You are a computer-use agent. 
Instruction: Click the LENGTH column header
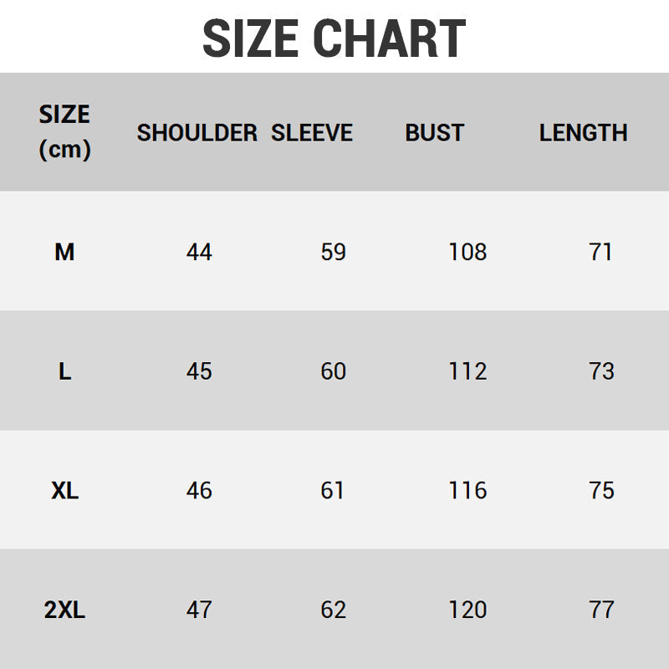coord(583,133)
